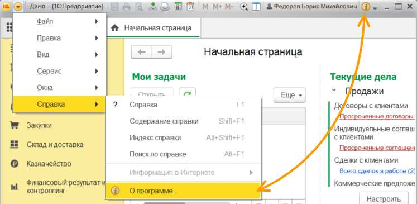Click the Склад и доставка icon

pyautogui.click(x=14, y=145)
